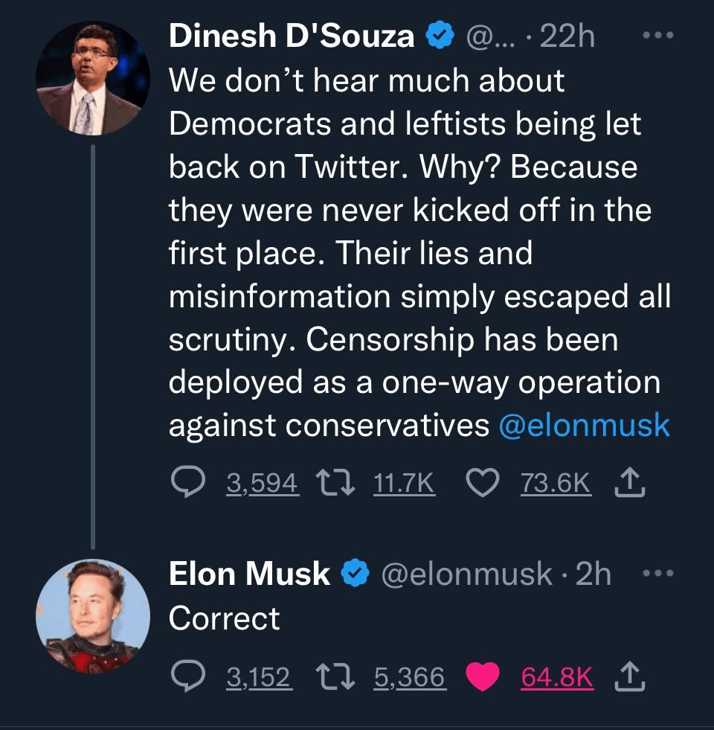Open more options on Musk's tweet
Image resolution: width=714 pixels, height=730 pixels.
point(657,574)
